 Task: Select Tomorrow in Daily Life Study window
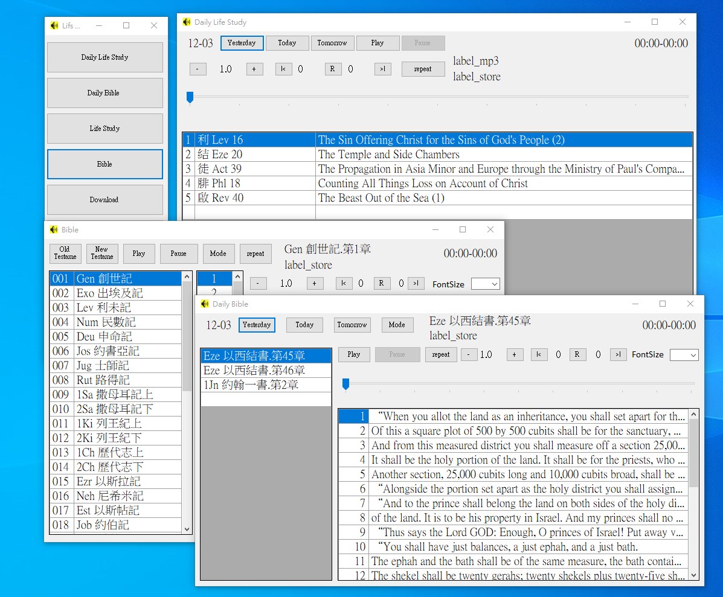[332, 43]
